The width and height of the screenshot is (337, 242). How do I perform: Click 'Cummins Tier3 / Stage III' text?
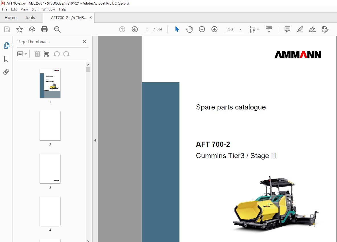tap(236, 156)
